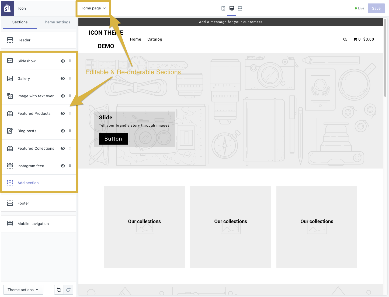Click the search magnifier in store preview
This screenshot has height=297, width=389.
point(345,39)
